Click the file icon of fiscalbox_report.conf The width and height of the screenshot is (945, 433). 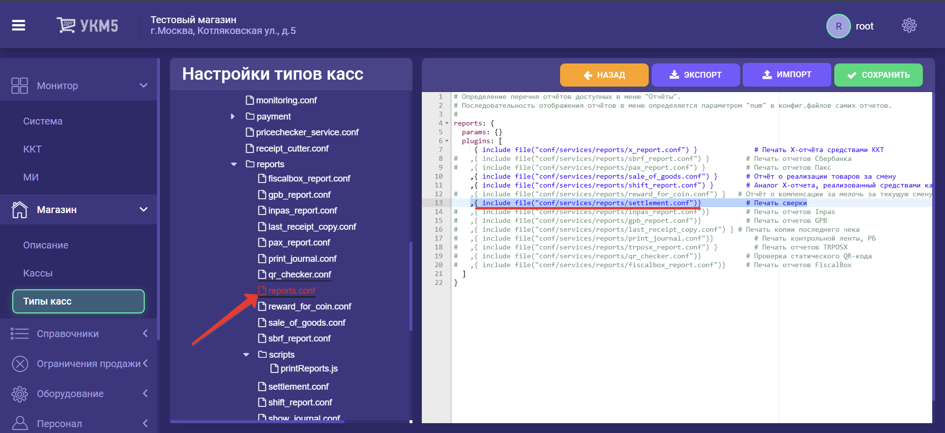pyautogui.click(x=262, y=179)
